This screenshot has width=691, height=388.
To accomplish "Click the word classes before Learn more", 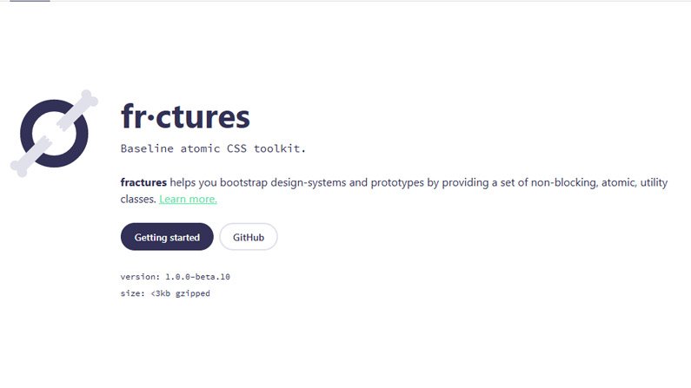I will point(138,200).
